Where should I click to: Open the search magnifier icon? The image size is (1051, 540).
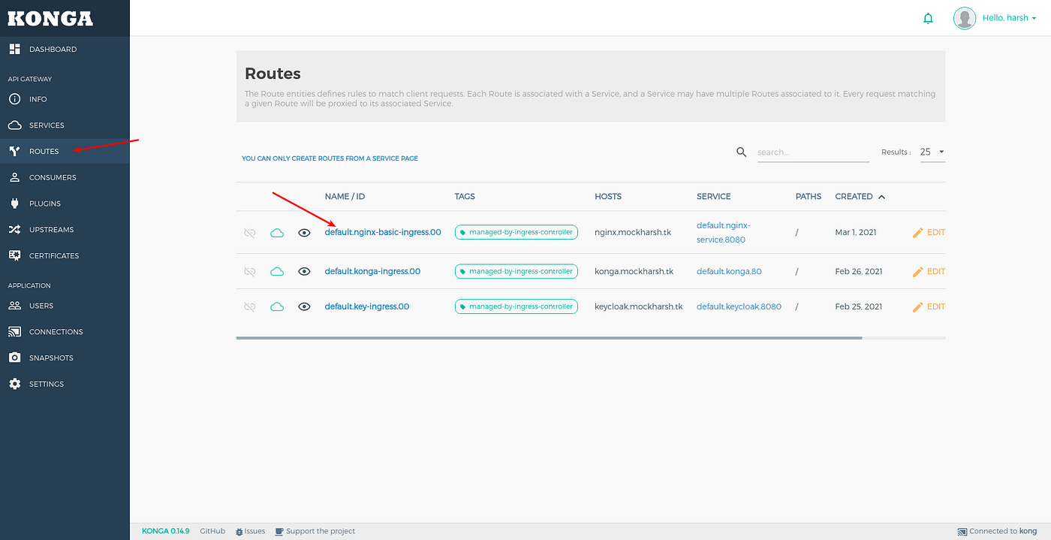tap(741, 152)
